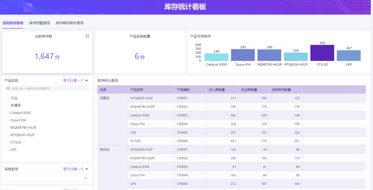Sort by the 仓库 column header
The width and height of the screenshot is (373, 190).
point(113,90)
